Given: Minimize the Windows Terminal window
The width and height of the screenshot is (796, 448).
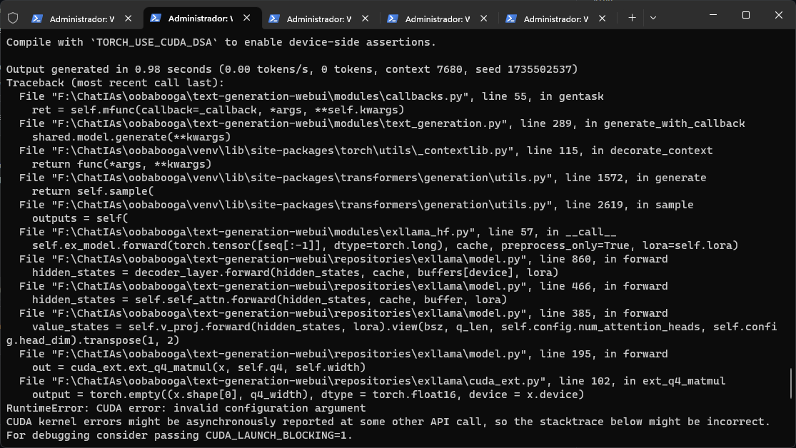Looking at the screenshot, I should 712,15.
